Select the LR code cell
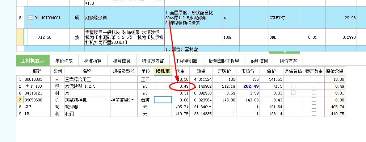This screenshot has width=366, height=142. click(37, 114)
